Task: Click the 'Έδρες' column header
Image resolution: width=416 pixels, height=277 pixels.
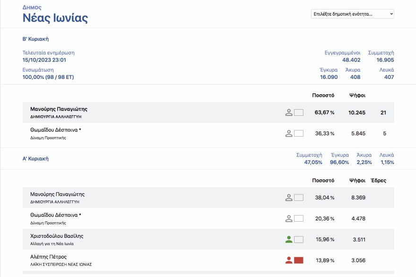Action: (378, 180)
